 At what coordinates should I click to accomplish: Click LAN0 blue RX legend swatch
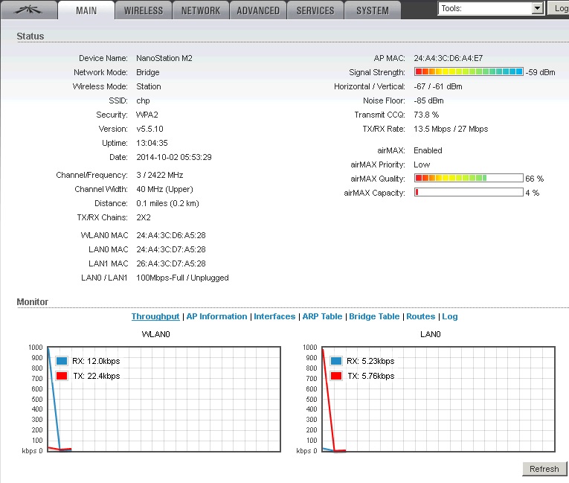pyautogui.click(x=336, y=361)
